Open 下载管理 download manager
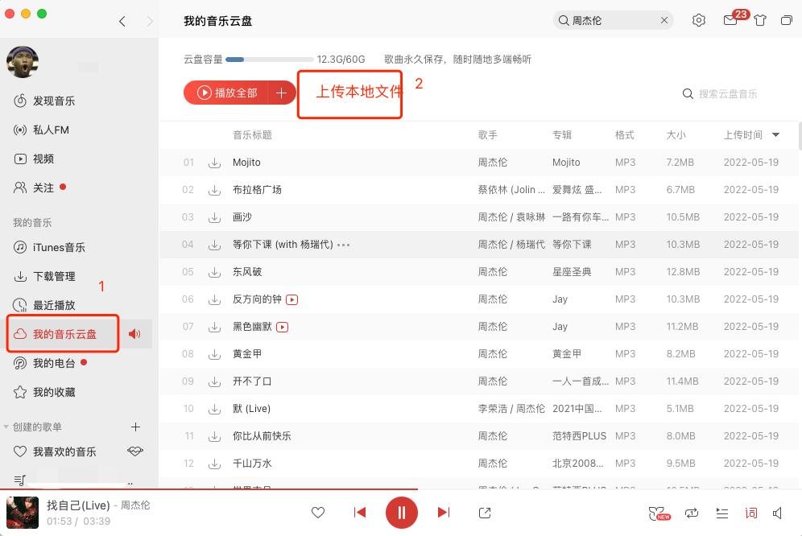Viewport: 802px width, 536px height. [52, 276]
